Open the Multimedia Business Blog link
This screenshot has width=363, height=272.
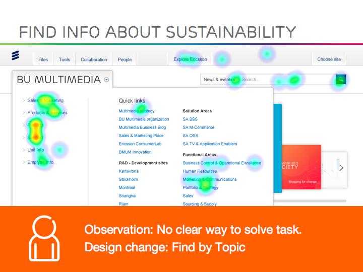(142, 127)
